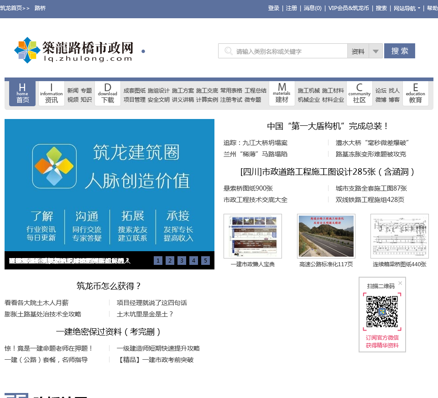The width and height of the screenshot is (438, 398).
Task: Open 追踪：九江大桥坍塌案 article
Action: [255, 143]
